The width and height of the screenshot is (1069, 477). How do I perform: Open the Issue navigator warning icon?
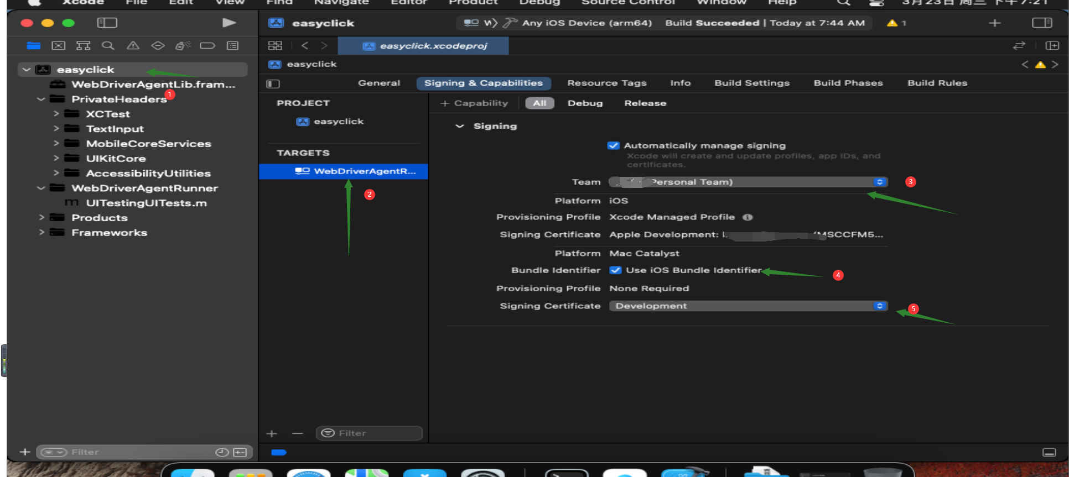point(133,45)
